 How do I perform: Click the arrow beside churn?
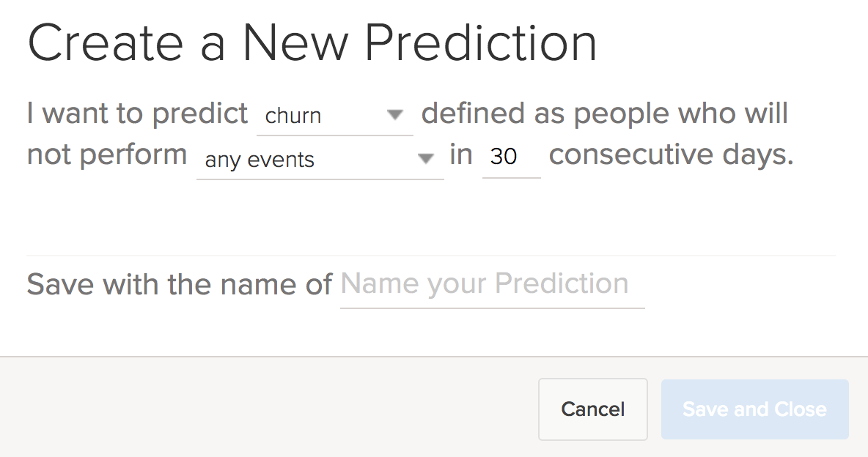coord(395,115)
